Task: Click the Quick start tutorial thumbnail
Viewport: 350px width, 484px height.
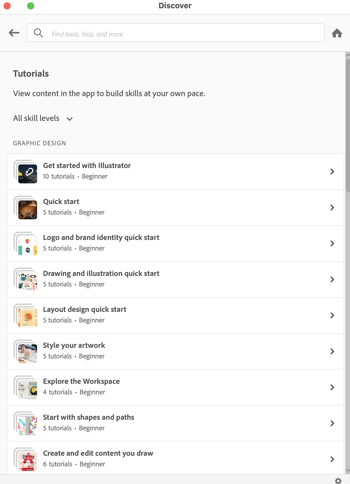Action: point(27,209)
